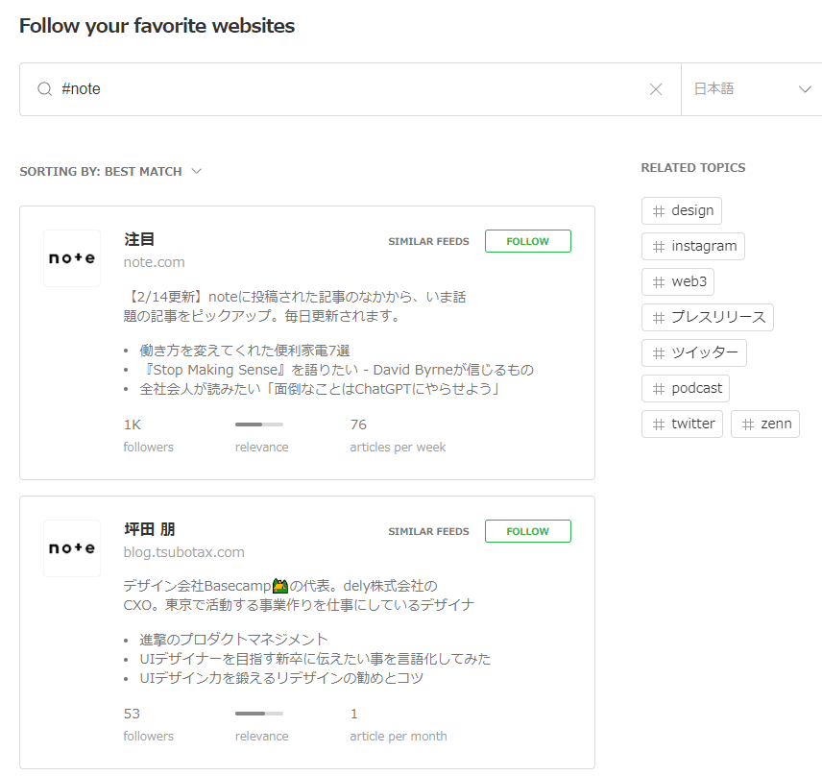
Task: Click the 注目 feed description text
Action: pos(295,306)
